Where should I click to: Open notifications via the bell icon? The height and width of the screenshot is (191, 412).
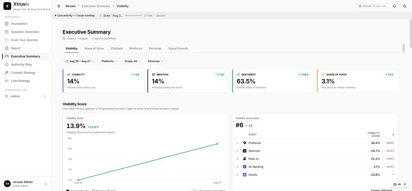tap(394, 6)
